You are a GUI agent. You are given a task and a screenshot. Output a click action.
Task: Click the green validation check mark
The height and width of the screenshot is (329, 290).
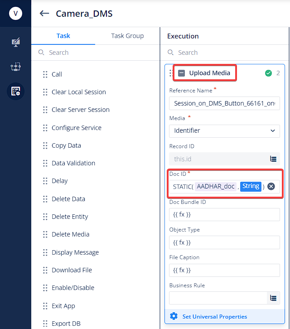[268, 73]
